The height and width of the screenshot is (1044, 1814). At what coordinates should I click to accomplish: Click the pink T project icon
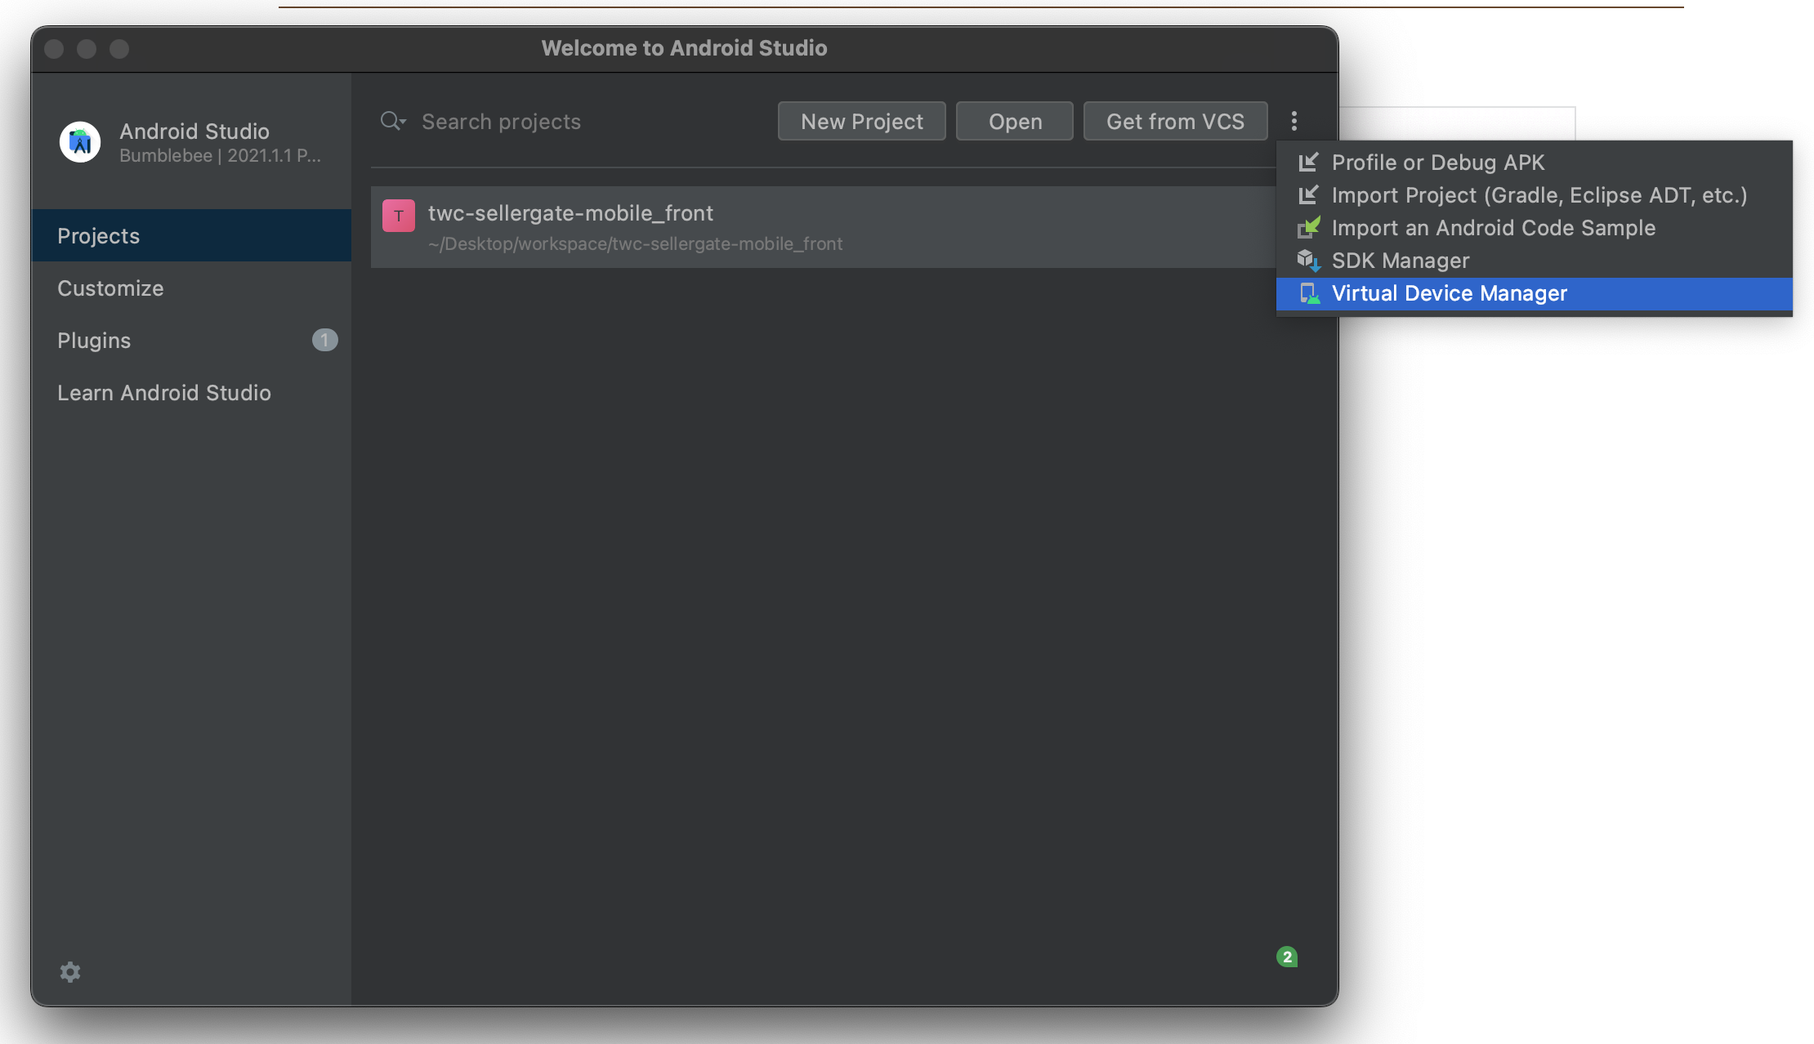pyautogui.click(x=399, y=216)
